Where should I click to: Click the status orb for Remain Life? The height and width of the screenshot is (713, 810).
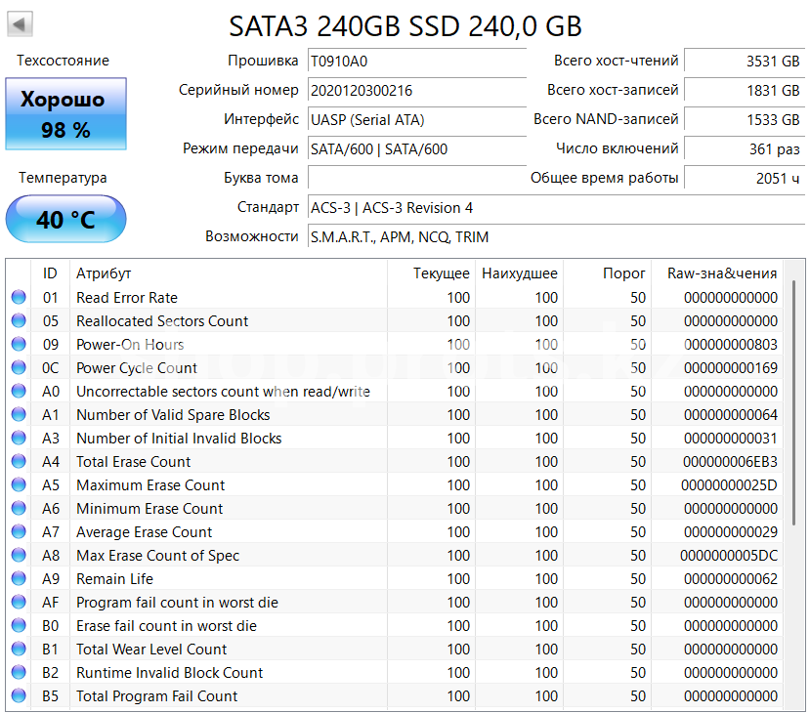tap(18, 579)
